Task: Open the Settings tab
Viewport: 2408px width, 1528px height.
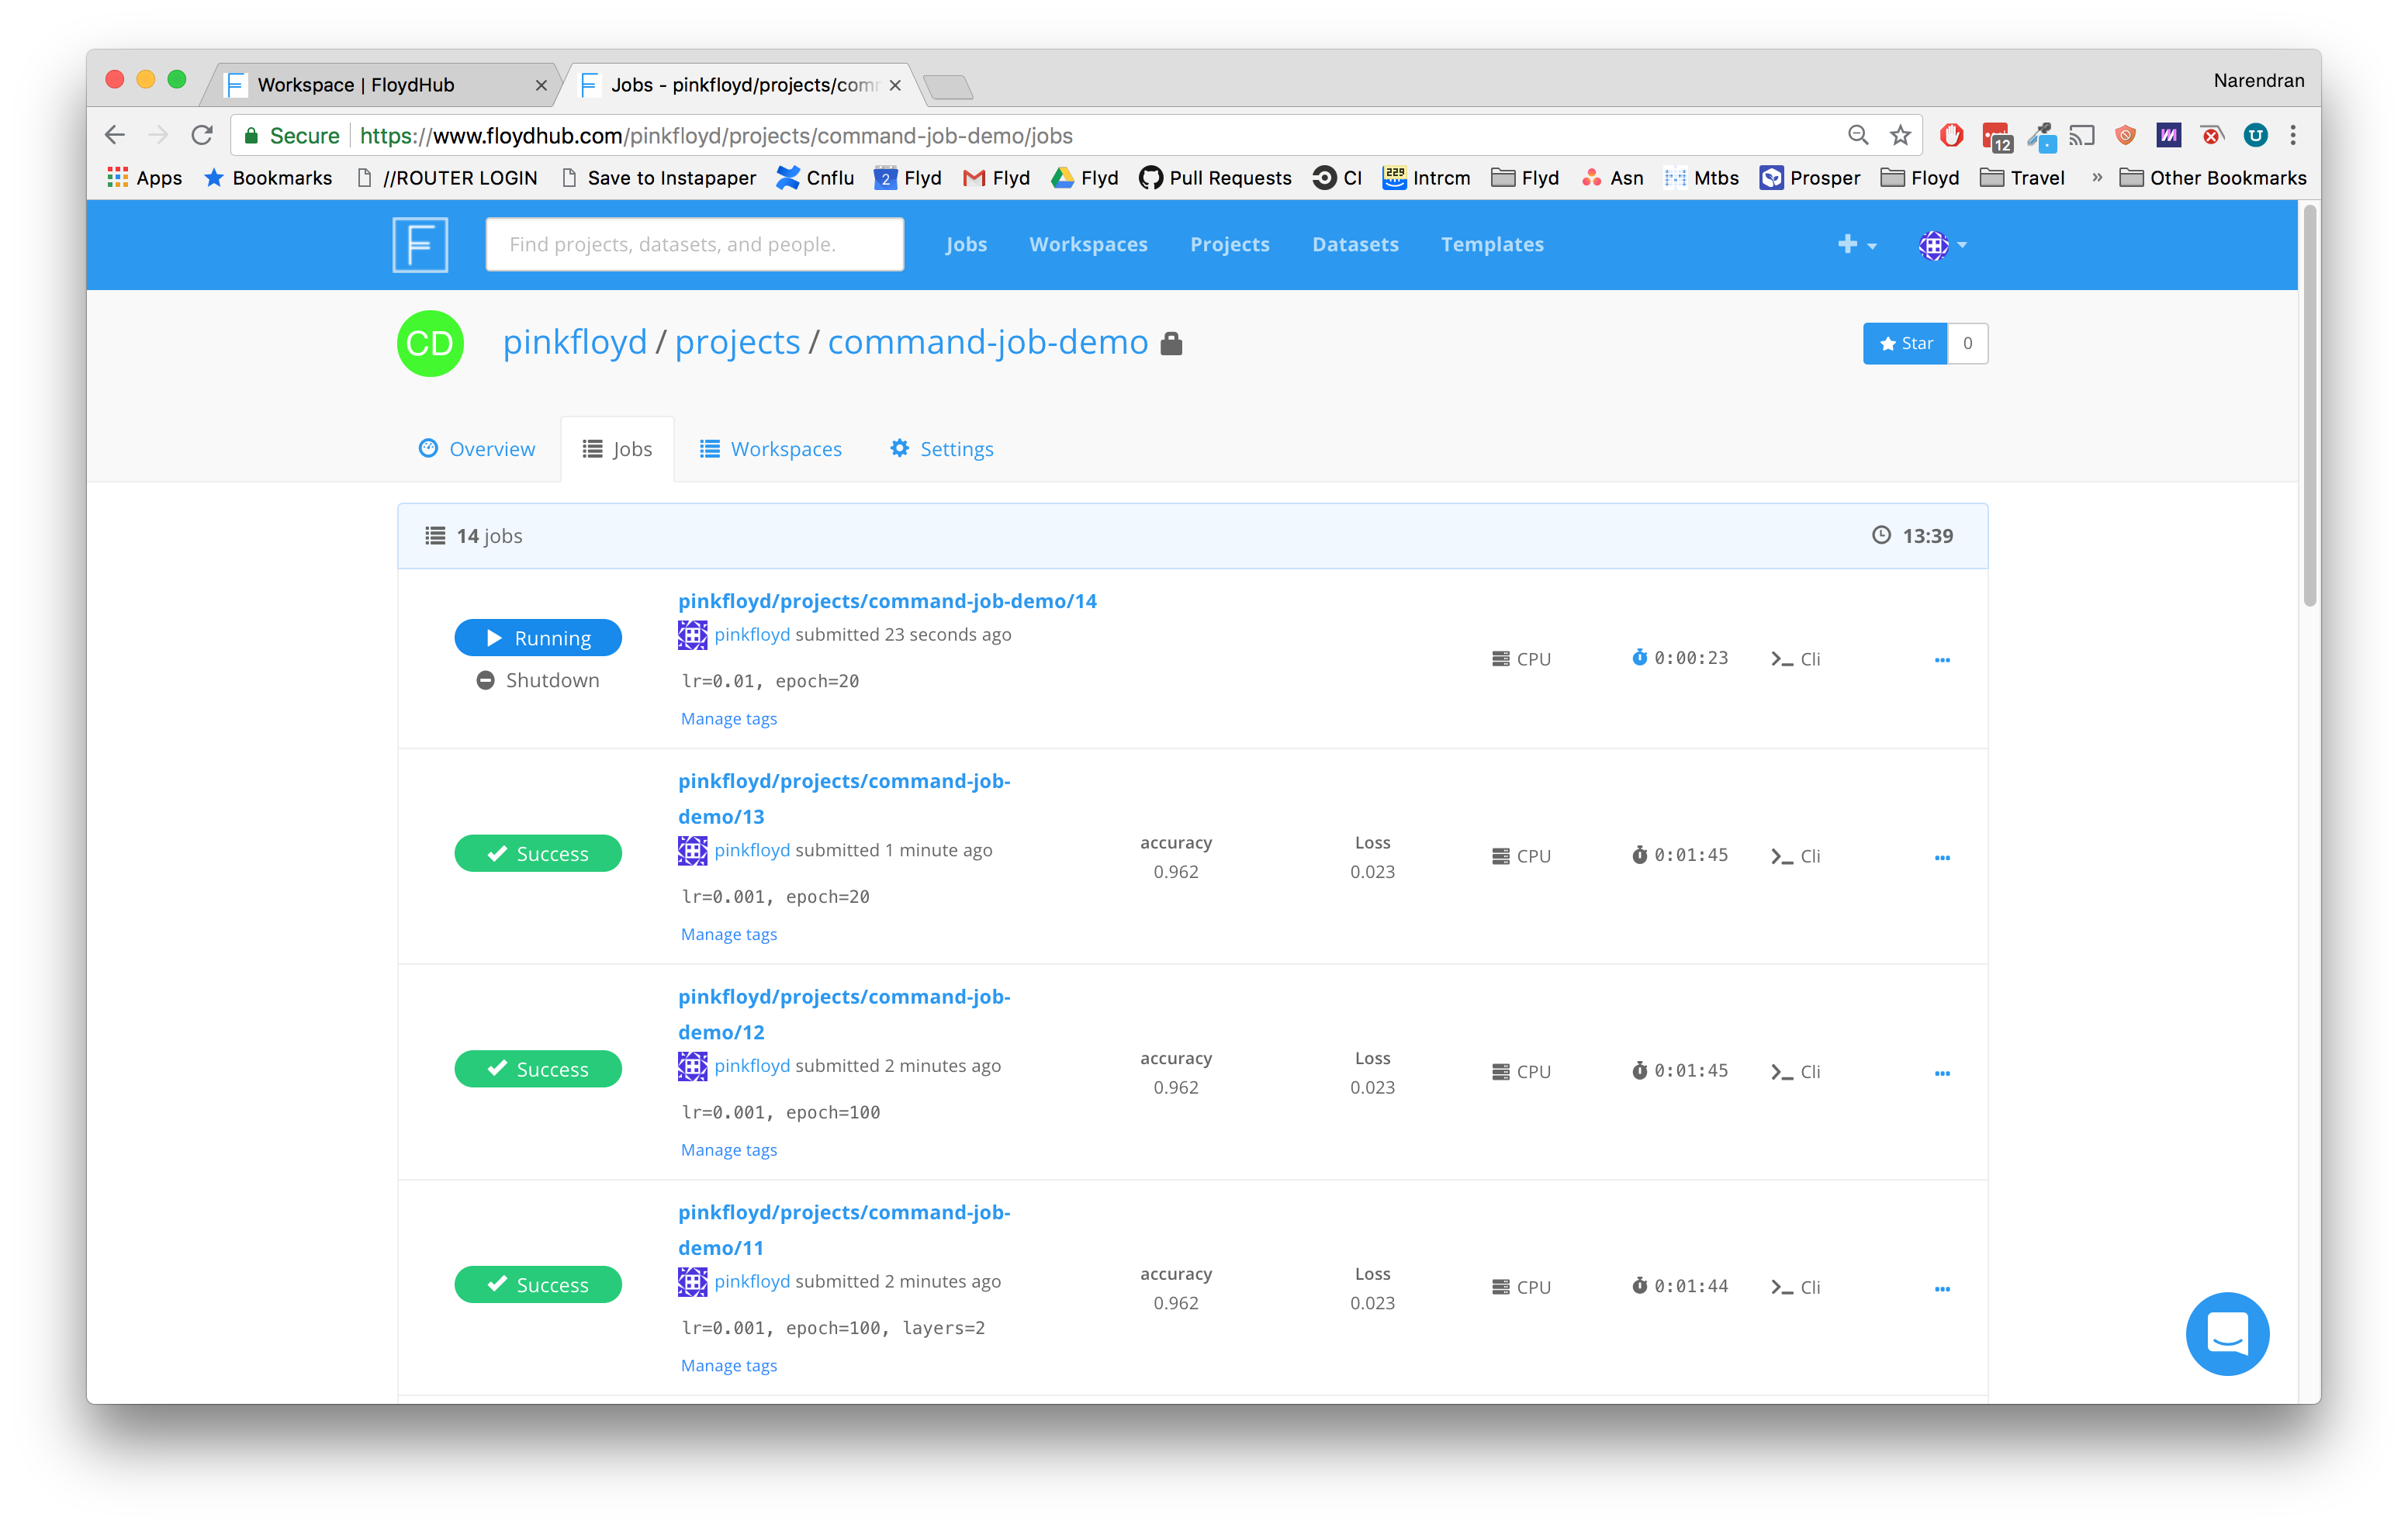Action: pyautogui.click(x=941, y=449)
